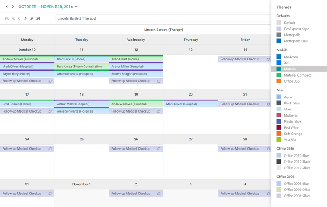Click the Red Wine theme color swatch
The width and height of the screenshot is (327, 207).
click(279, 127)
